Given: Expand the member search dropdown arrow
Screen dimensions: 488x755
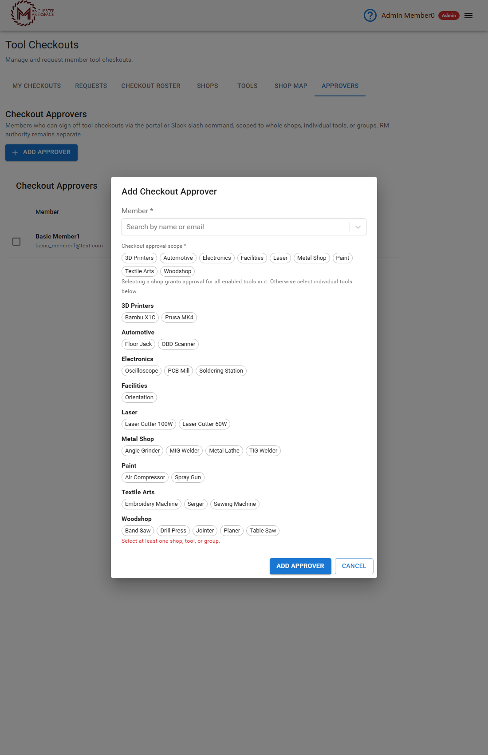Looking at the screenshot, I should [x=358, y=227].
